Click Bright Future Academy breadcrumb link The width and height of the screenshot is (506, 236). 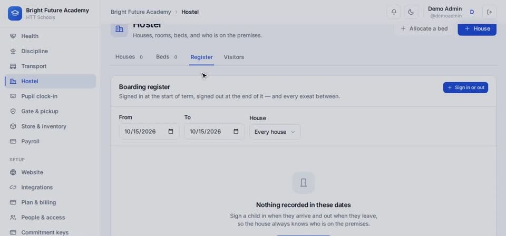pos(141,12)
